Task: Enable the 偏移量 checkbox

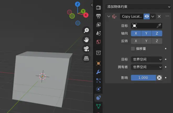Action: point(133,49)
